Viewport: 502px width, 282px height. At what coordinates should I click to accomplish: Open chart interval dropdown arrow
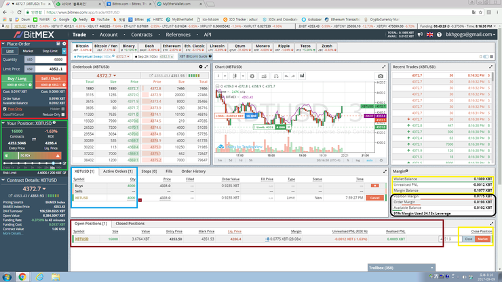(x=225, y=76)
